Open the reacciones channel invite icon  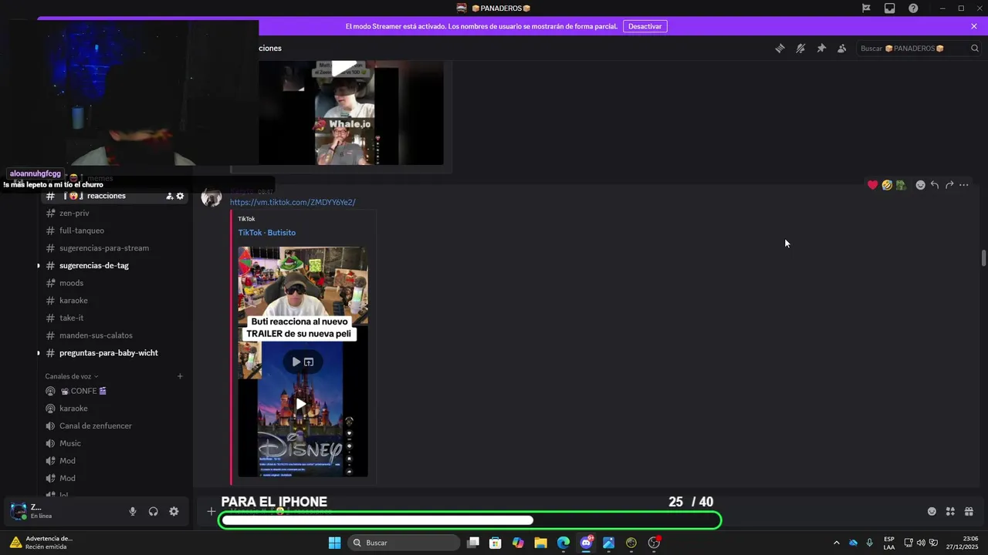coord(169,196)
